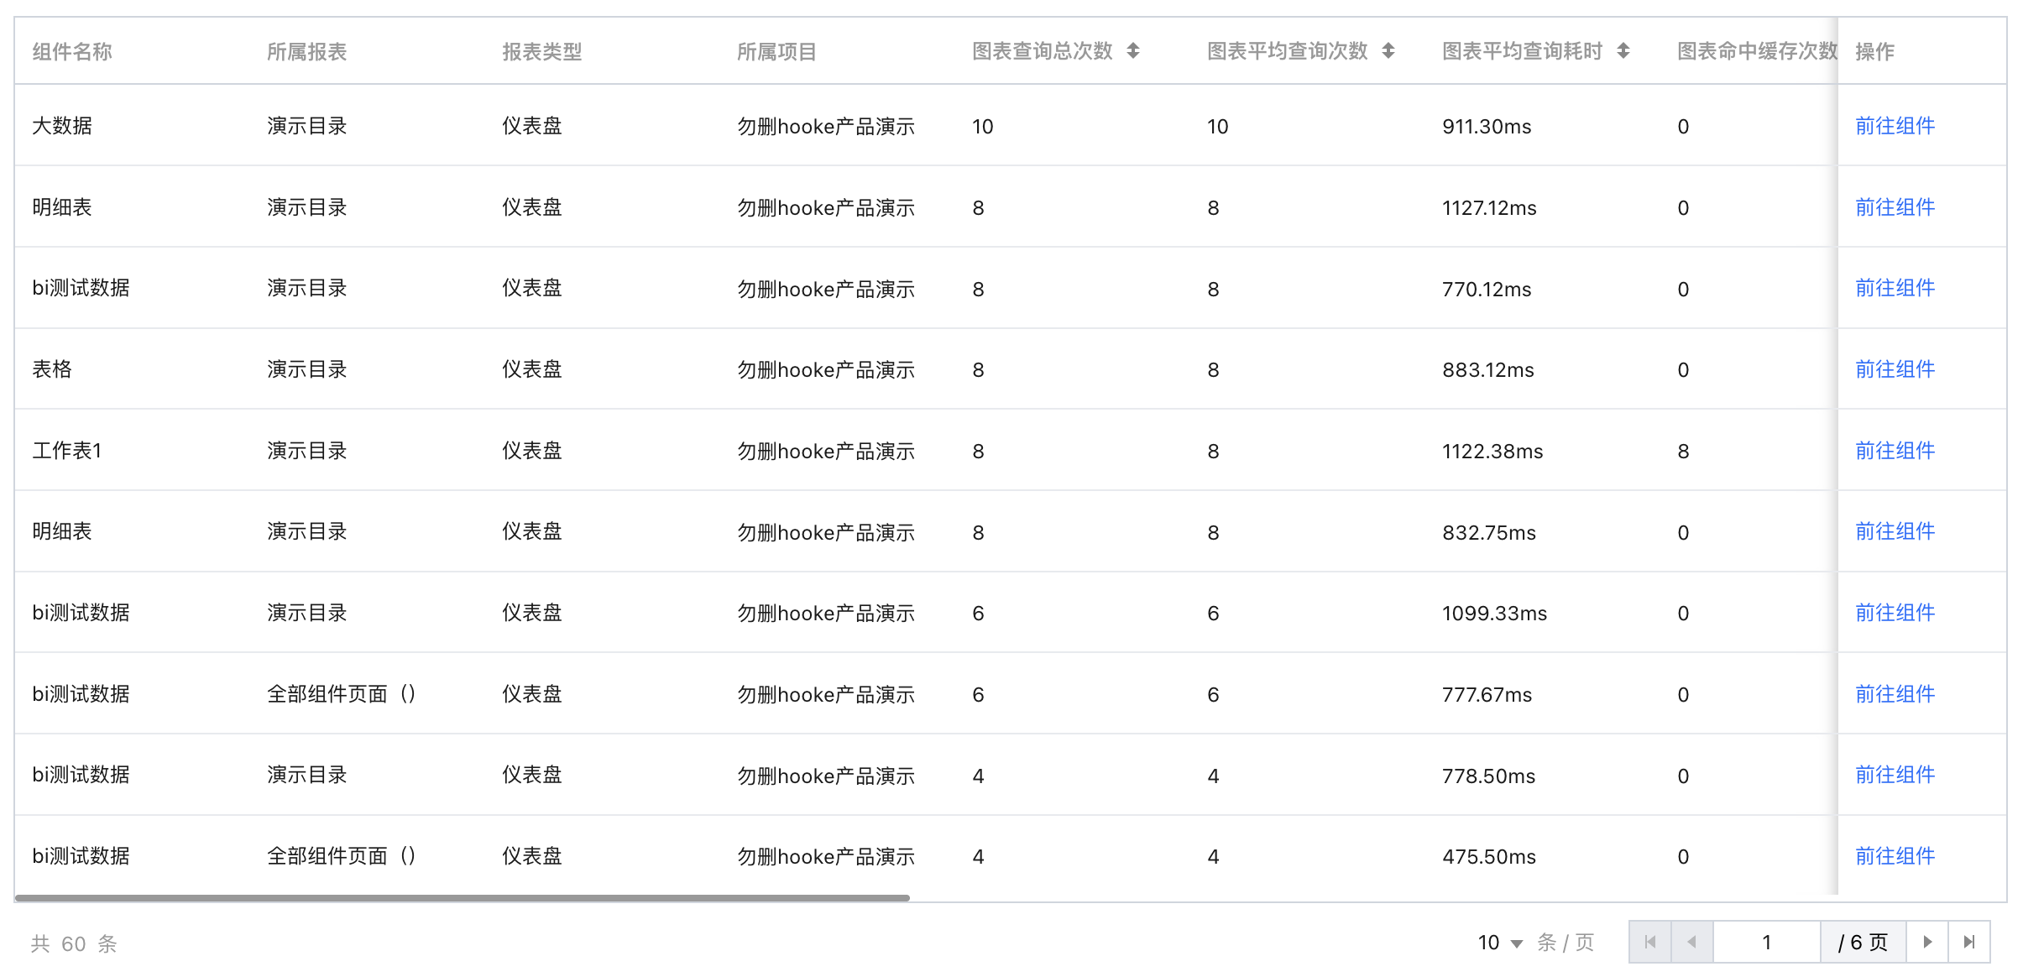Click the 组件名称 column header

[x=72, y=52]
